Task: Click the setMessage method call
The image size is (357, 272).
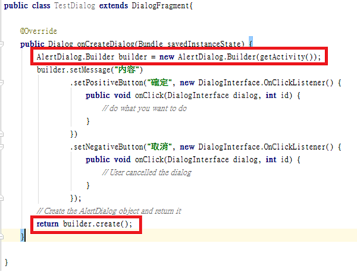Action: (x=90, y=69)
